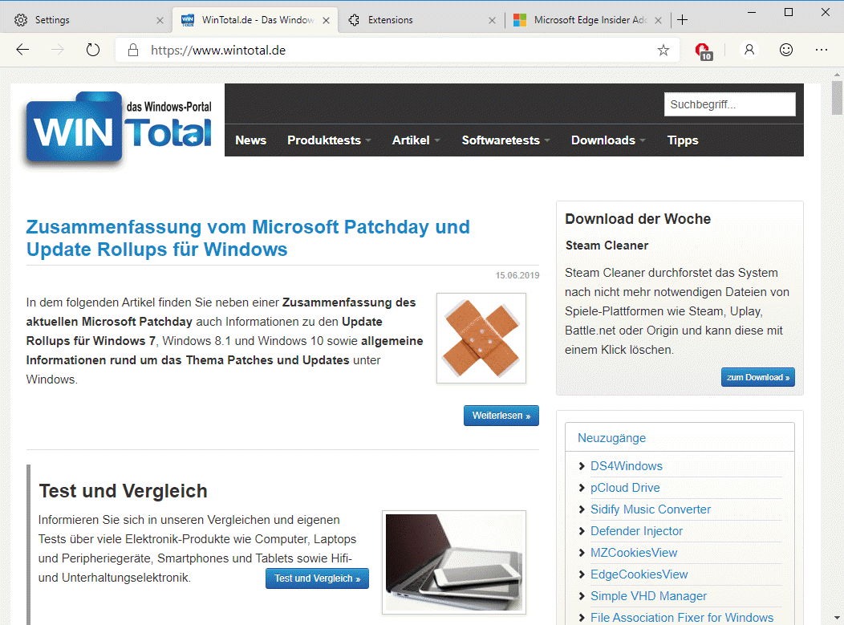Viewport: 844px width, 625px height.
Task: Close the Microsoft Edge Insider tab
Action: coord(658,20)
